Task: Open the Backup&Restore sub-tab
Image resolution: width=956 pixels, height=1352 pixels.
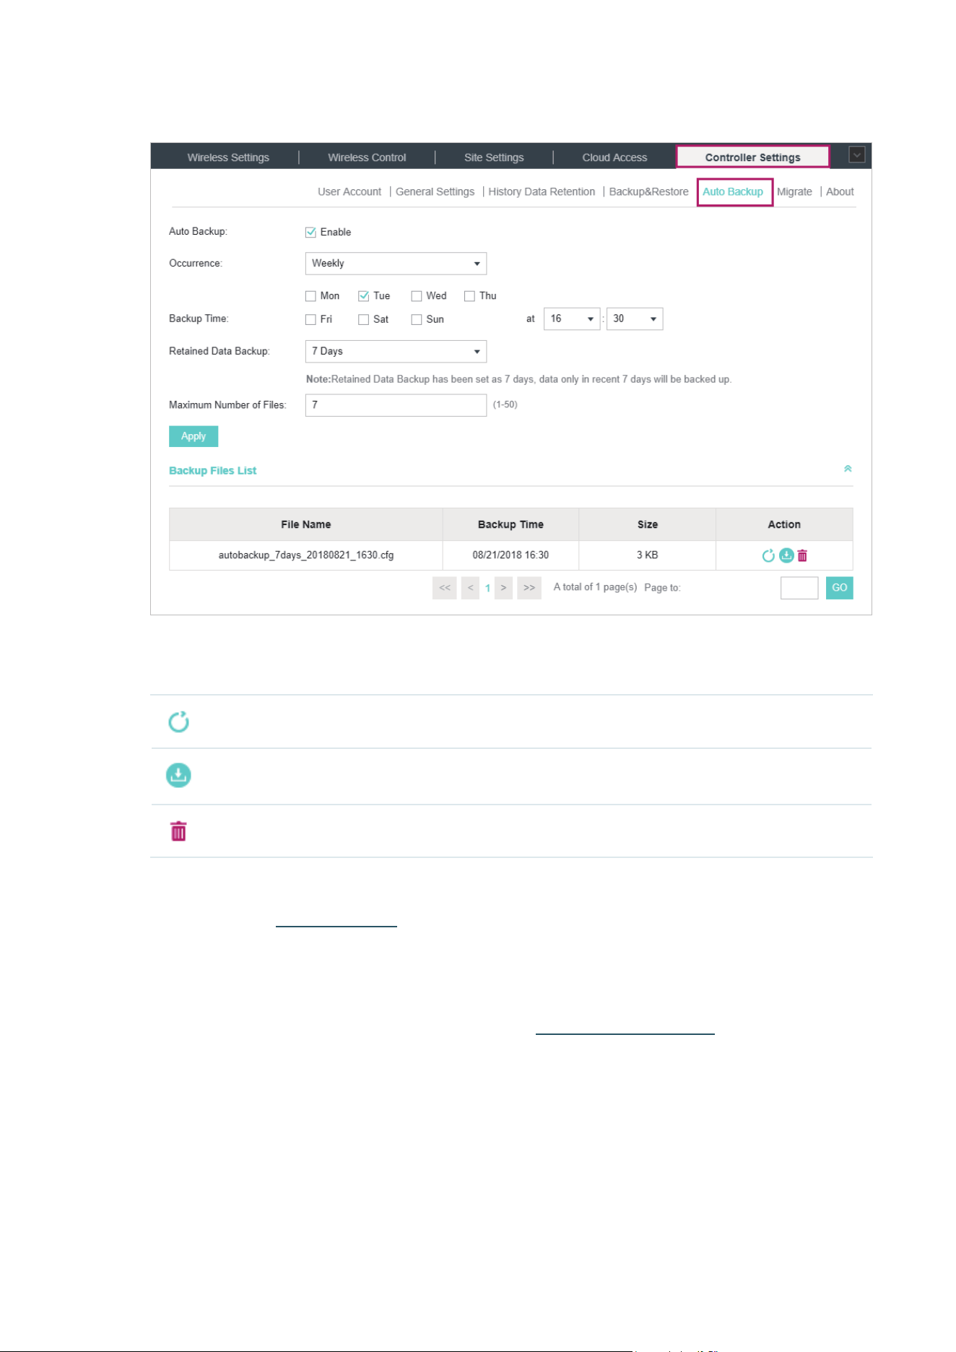Action: coord(648,191)
